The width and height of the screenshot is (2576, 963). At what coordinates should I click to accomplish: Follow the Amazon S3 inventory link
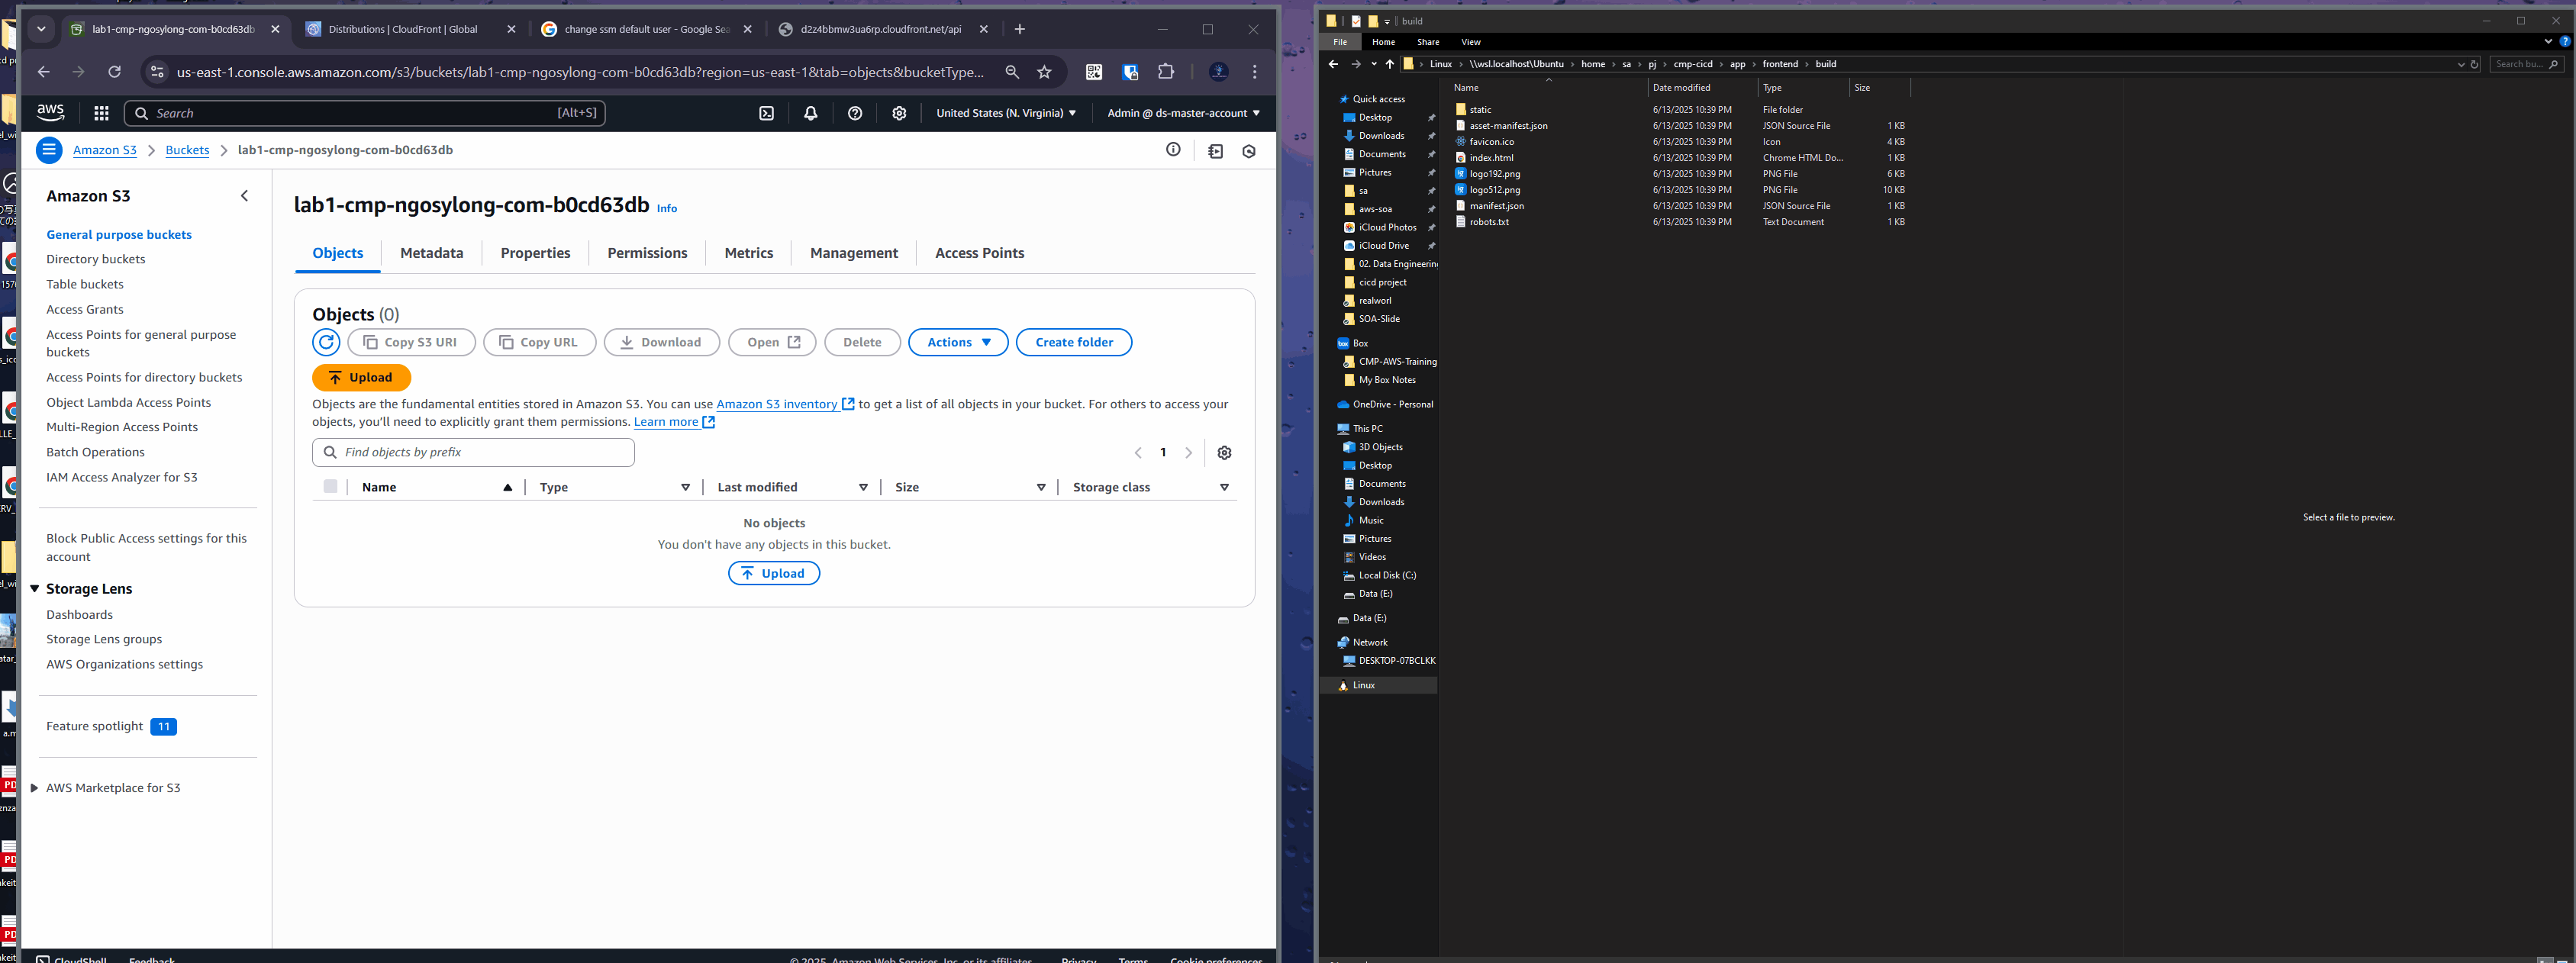pos(776,404)
